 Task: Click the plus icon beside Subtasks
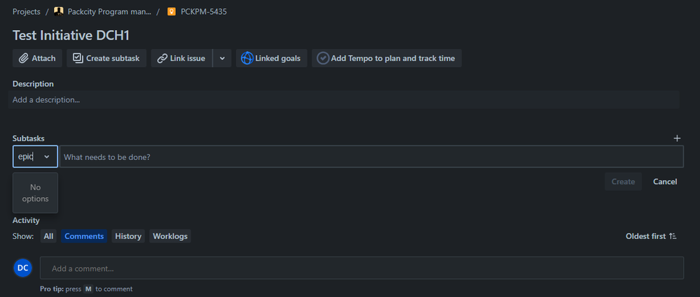tap(677, 138)
